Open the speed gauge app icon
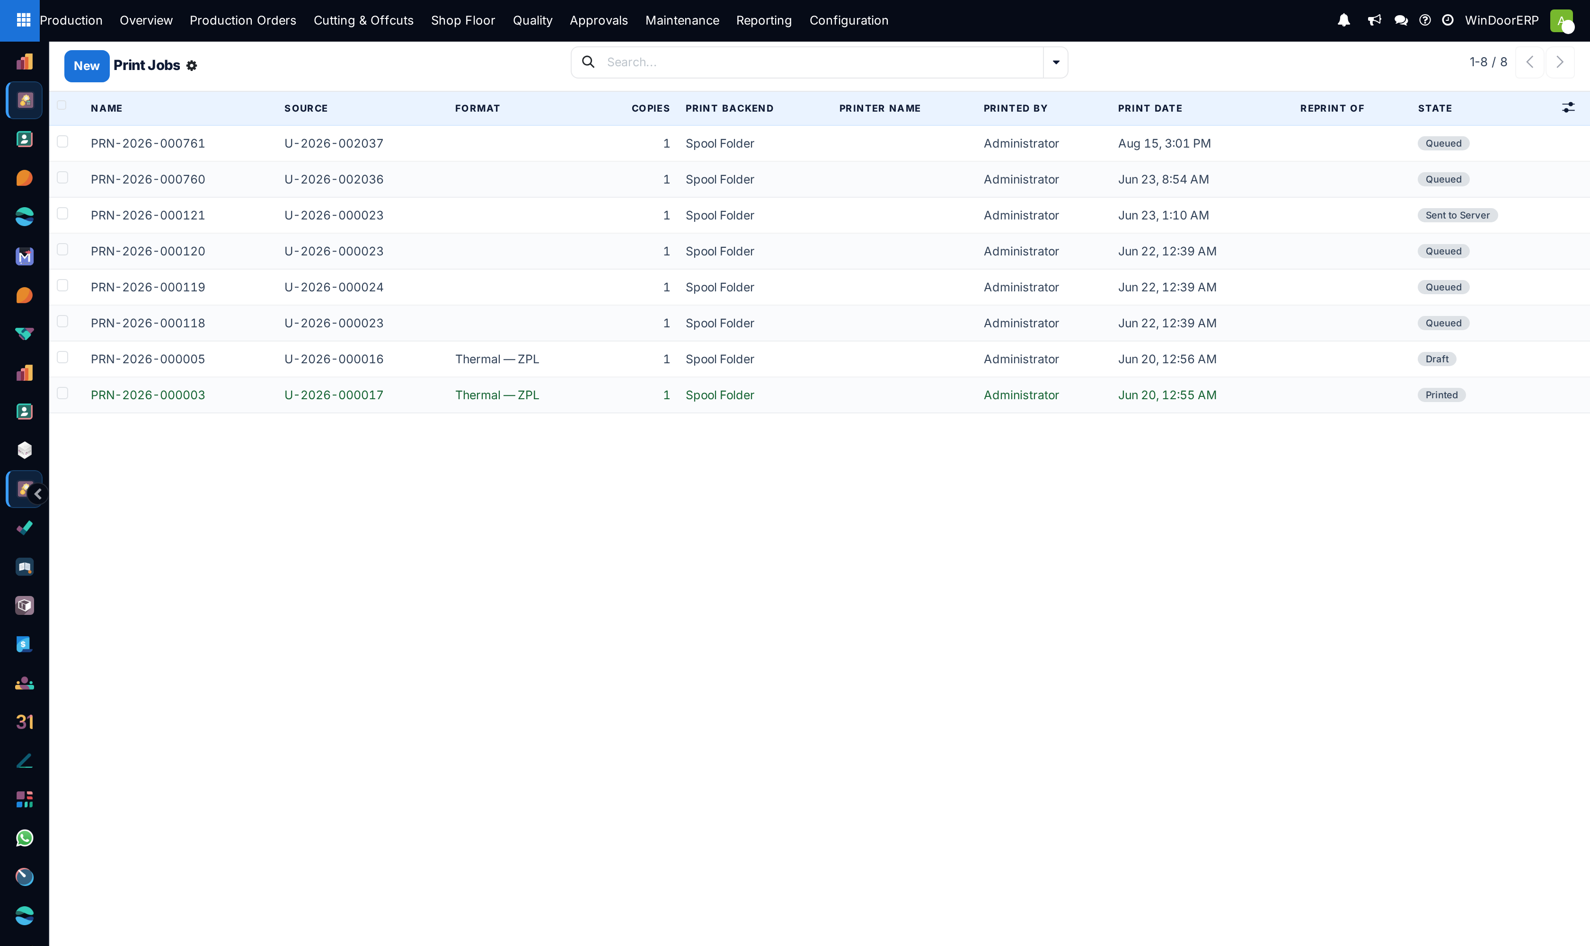The width and height of the screenshot is (1590, 946). (24, 877)
